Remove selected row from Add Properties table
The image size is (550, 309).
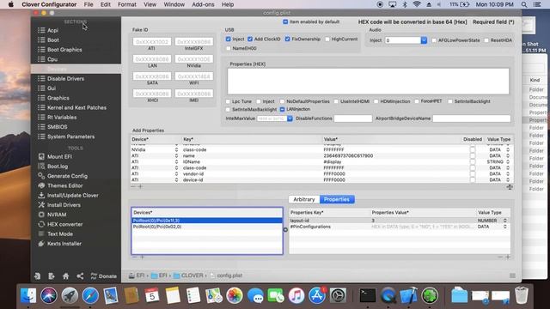(133, 187)
